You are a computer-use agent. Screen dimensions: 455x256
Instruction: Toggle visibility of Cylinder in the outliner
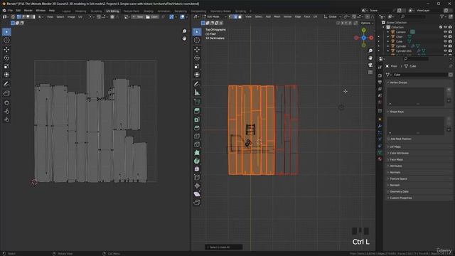tap(445, 46)
